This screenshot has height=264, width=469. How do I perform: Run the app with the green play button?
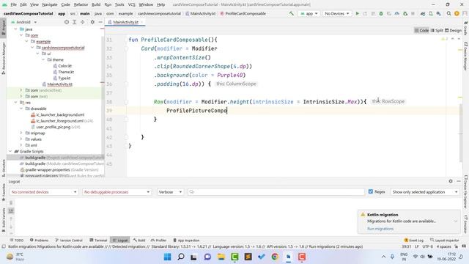tap(357, 13)
